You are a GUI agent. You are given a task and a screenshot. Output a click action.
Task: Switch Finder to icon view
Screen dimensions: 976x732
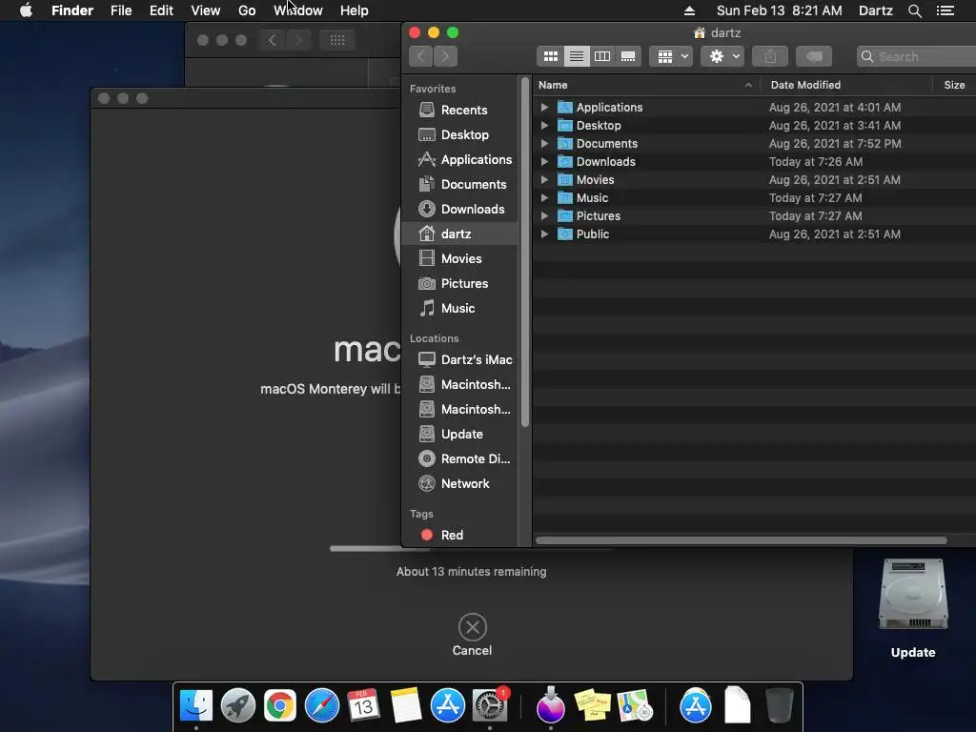(550, 56)
